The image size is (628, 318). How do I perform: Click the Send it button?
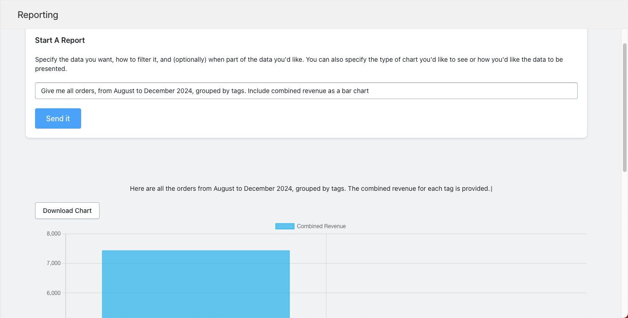[58, 118]
